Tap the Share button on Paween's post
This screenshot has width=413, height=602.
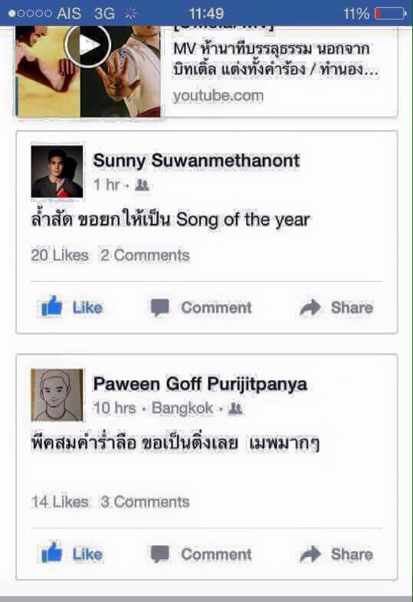pyautogui.click(x=336, y=554)
